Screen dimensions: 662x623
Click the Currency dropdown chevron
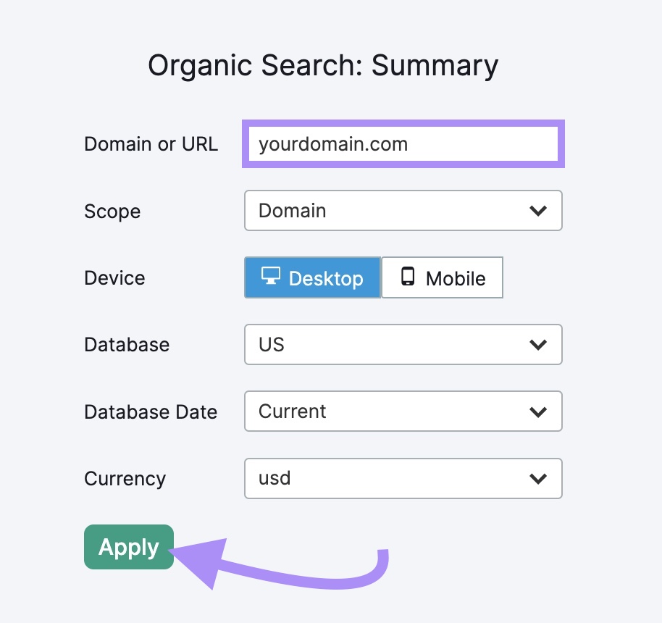tap(537, 479)
